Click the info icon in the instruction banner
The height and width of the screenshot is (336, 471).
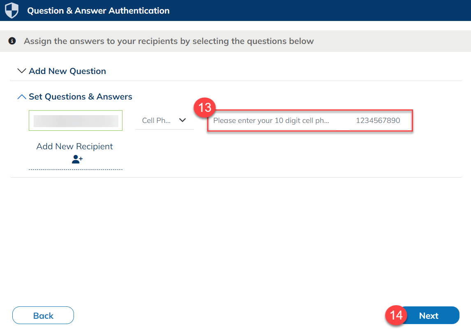pos(12,41)
